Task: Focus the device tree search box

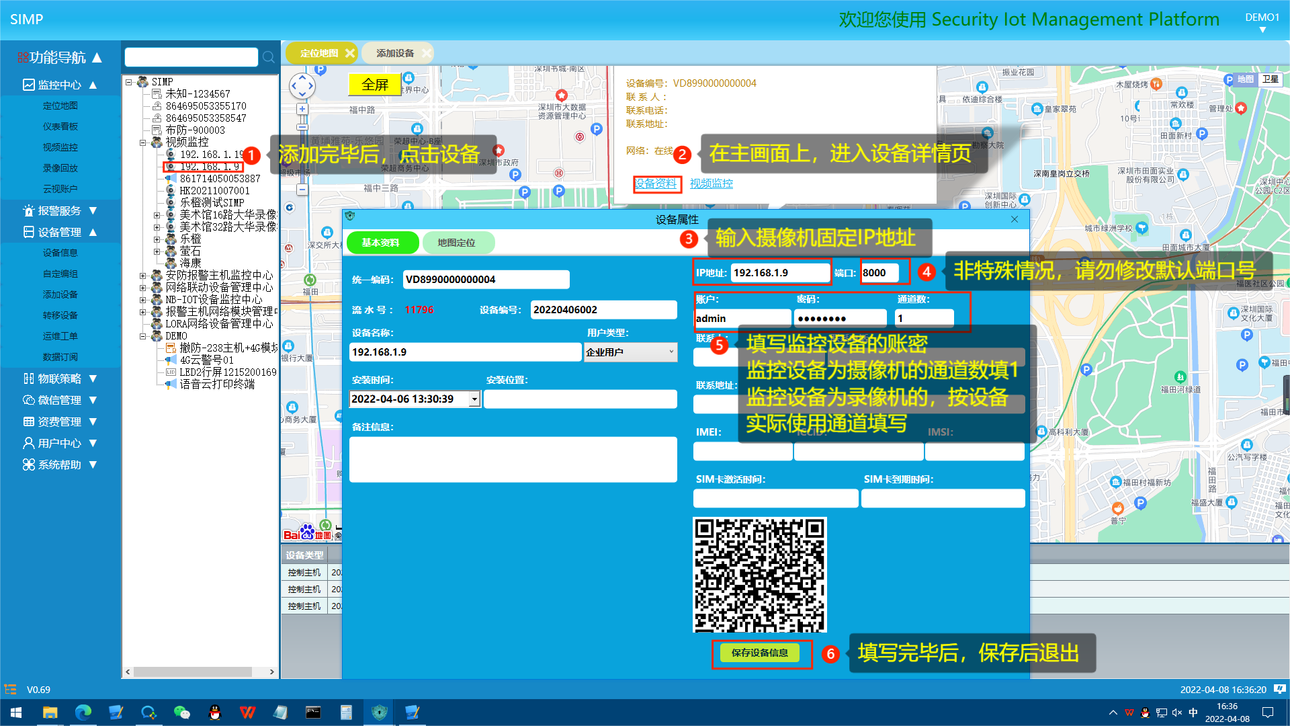Action: pyautogui.click(x=191, y=57)
